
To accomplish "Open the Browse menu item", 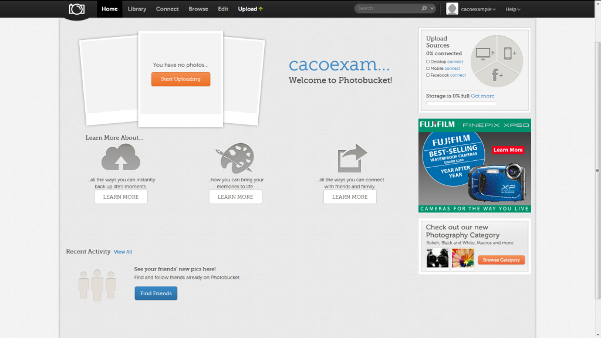I will pos(198,9).
